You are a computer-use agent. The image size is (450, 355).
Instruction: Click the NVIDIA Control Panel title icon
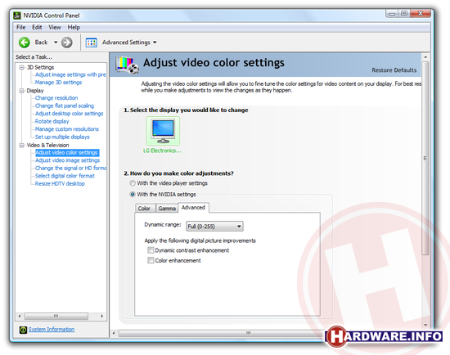click(17, 16)
